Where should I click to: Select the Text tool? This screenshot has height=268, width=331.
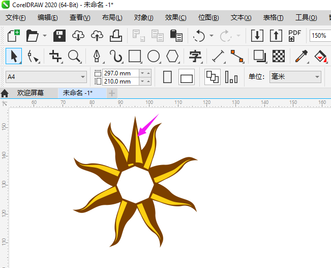pos(195,56)
